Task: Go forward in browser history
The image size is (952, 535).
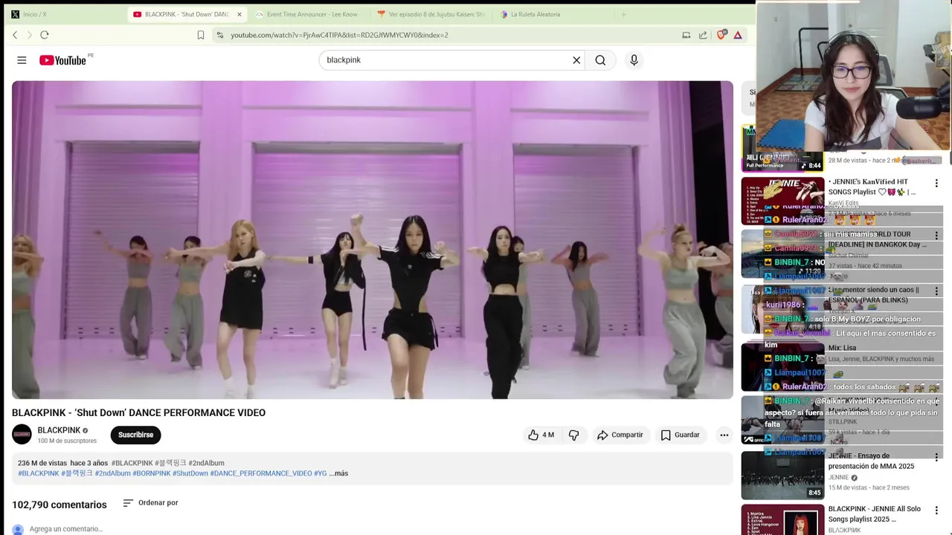Action: (x=30, y=35)
